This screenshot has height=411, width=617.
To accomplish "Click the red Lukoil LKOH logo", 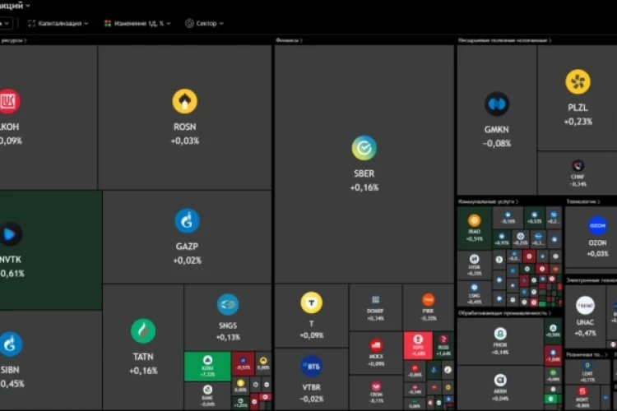I will 9,101.
